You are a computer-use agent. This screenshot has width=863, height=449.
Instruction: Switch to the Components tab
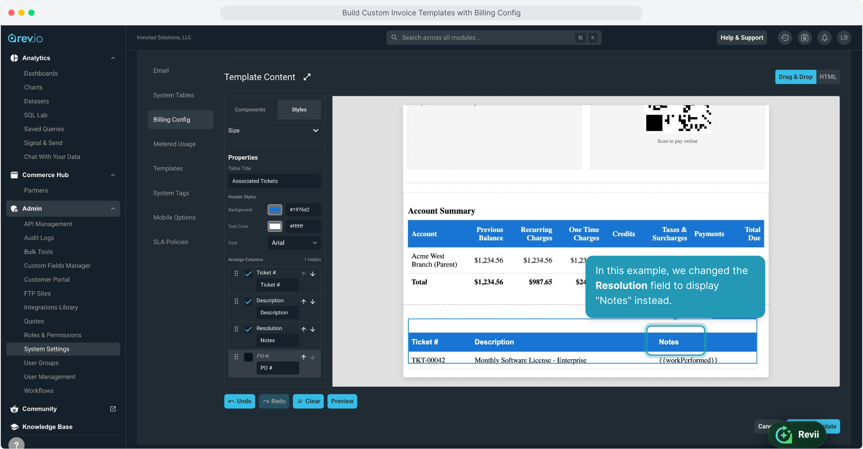[250, 110]
